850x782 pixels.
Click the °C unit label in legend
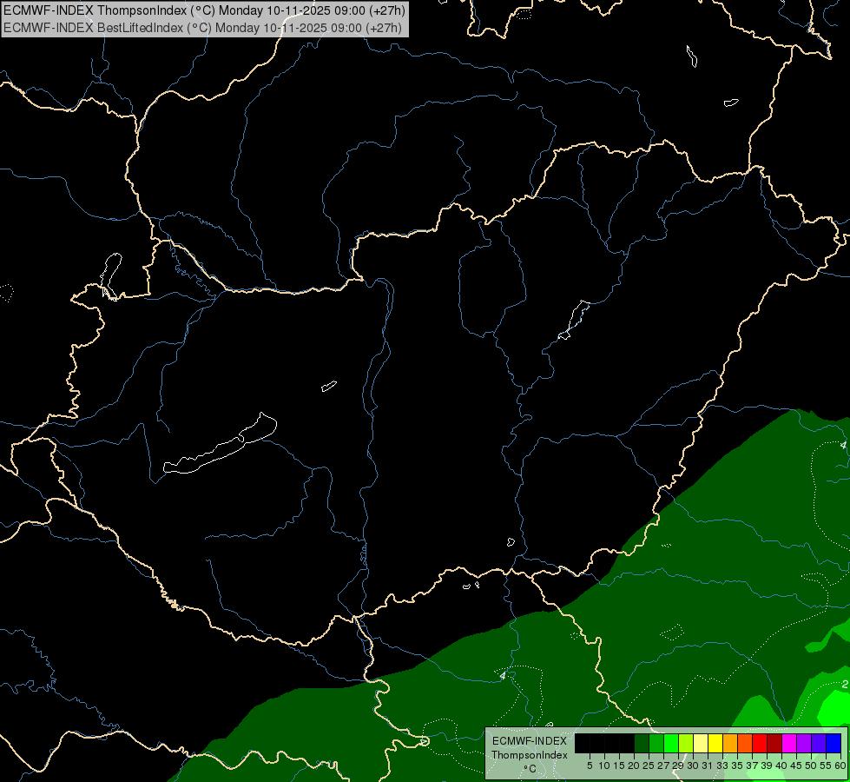coord(530,768)
